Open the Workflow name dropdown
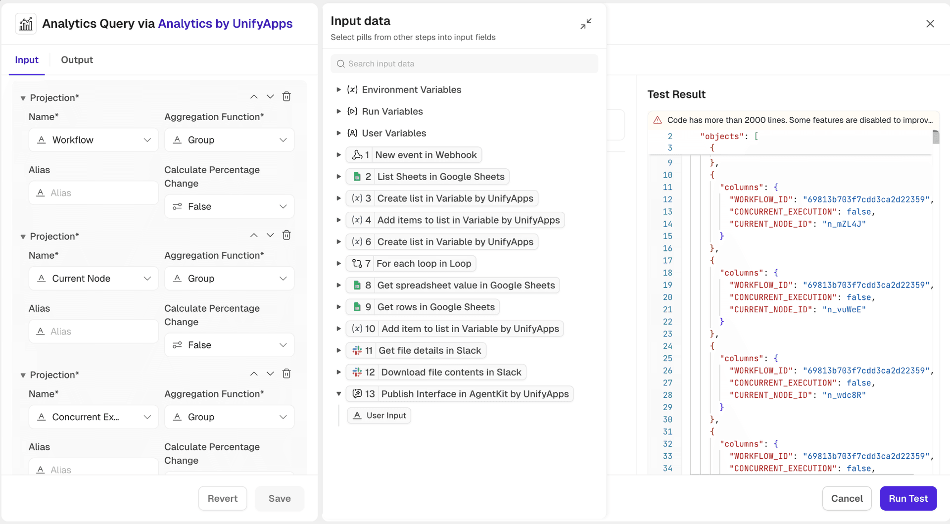 pos(94,140)
